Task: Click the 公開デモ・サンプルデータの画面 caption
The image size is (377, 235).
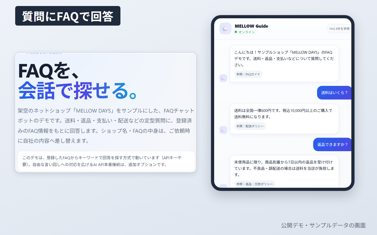Action: coord(323,225)
